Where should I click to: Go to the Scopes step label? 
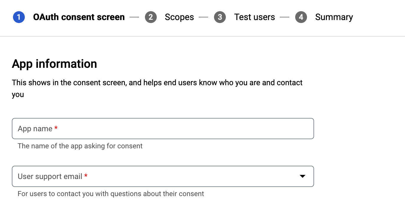179,17
